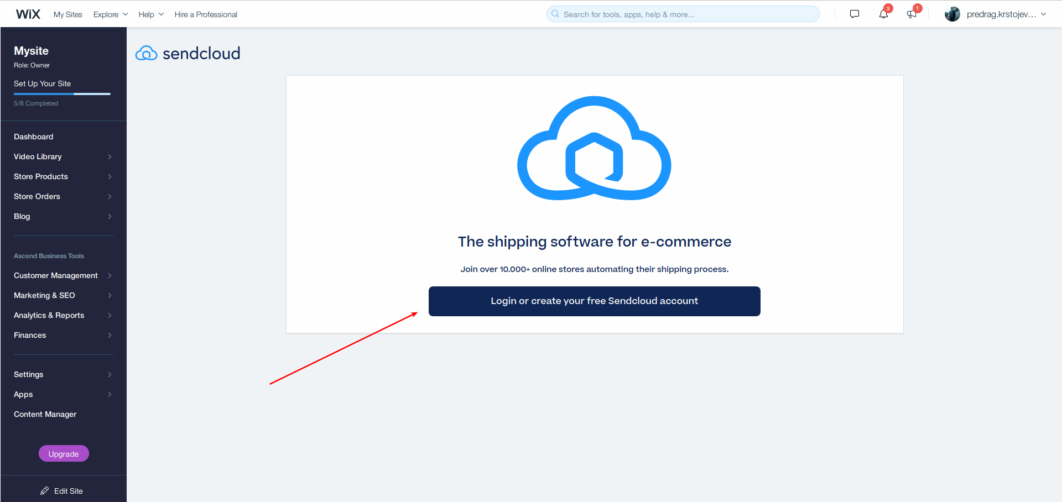Viewport: 1062px width, 502px height.
Task: Open the megaphone announcements icon
Action: (912, 14)
